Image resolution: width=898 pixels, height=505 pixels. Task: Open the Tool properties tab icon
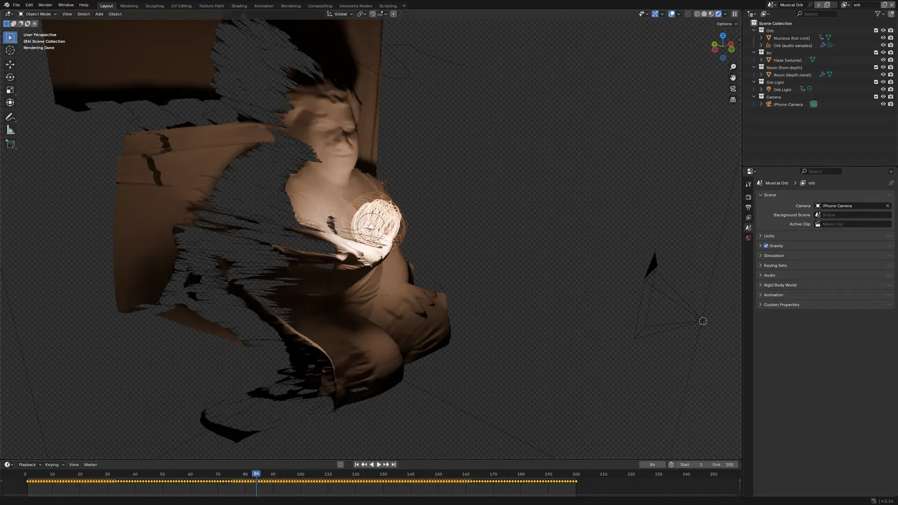point(748,184)
